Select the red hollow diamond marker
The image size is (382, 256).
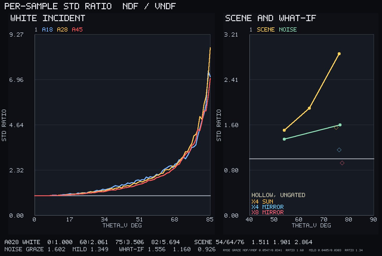342,163
